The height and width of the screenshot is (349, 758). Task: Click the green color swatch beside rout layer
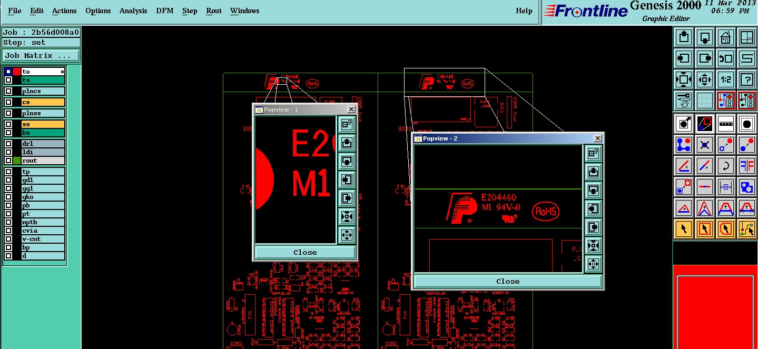[x=17, y=161]
